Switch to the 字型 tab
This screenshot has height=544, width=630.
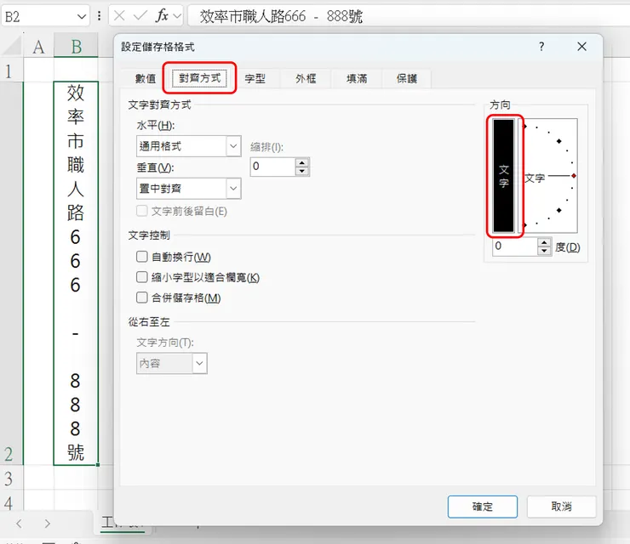(255, 79)
